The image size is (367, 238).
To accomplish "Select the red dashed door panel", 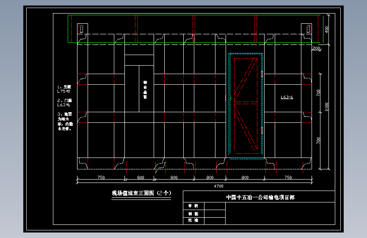I will coord(246,105).
